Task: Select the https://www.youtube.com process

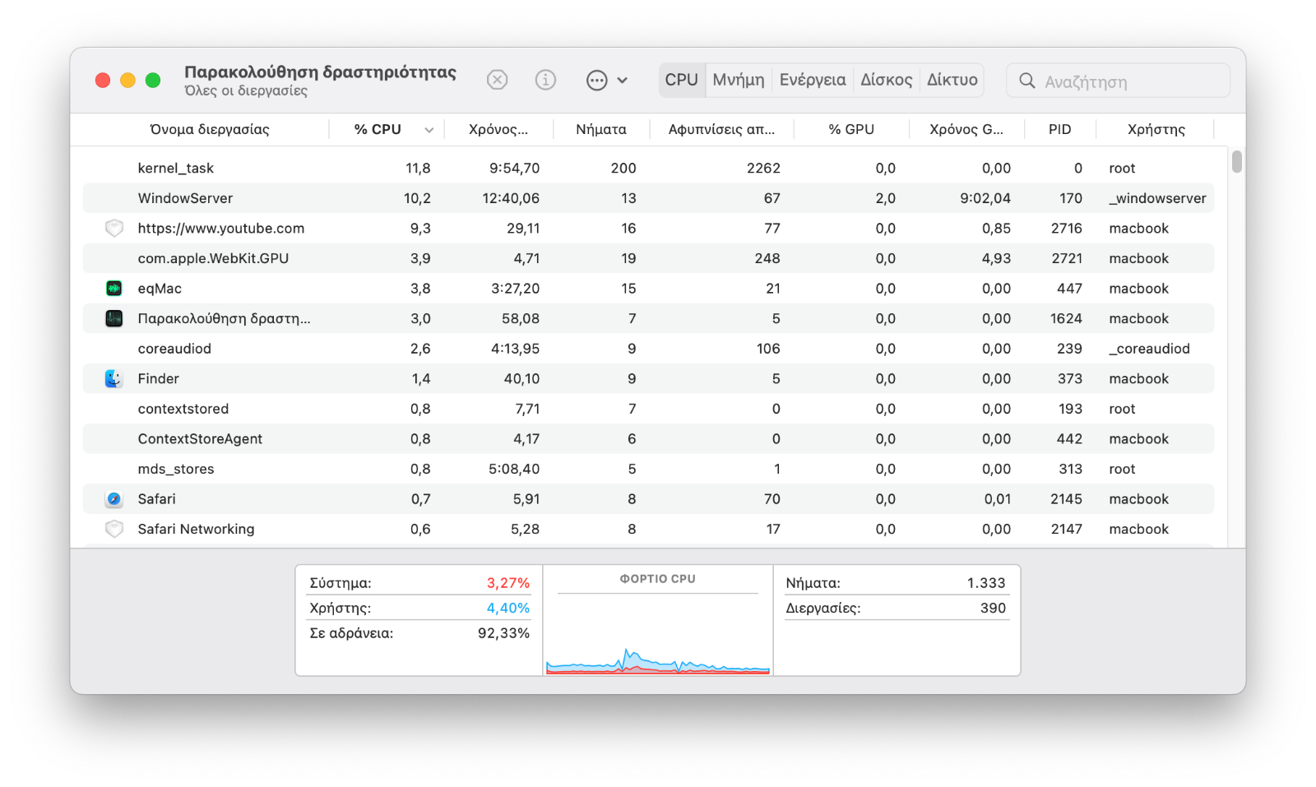Action: click(x=220, y=228)
